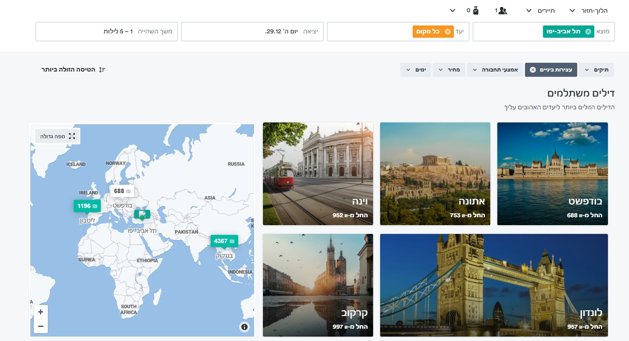Remove the תל אביב-יפו origin tag

coord(588,32)
